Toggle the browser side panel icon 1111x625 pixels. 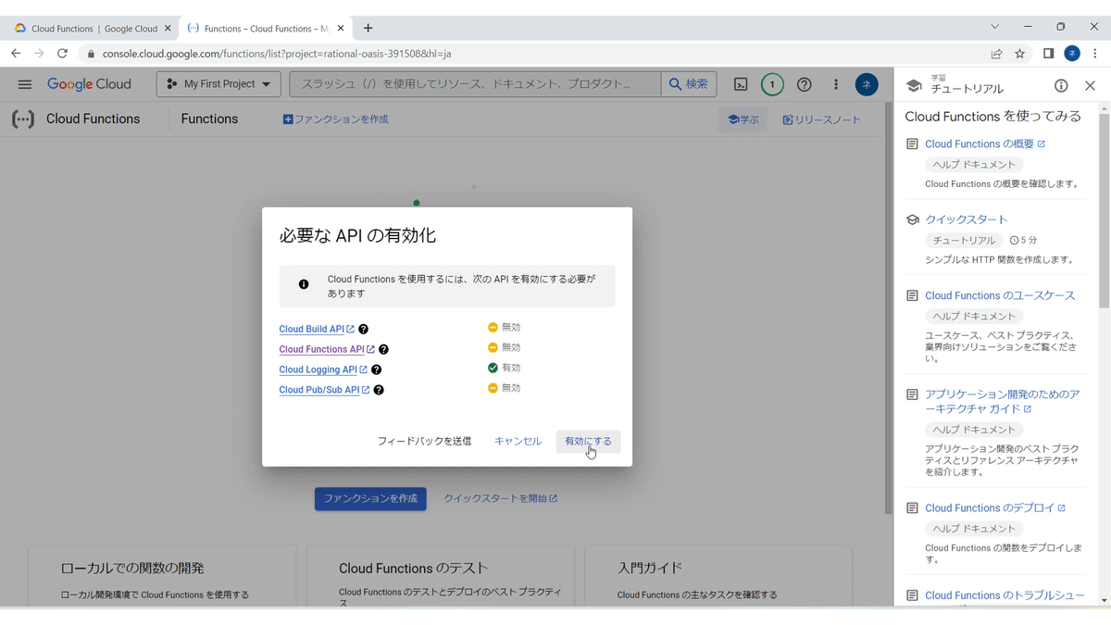(x=1048, y=54)
